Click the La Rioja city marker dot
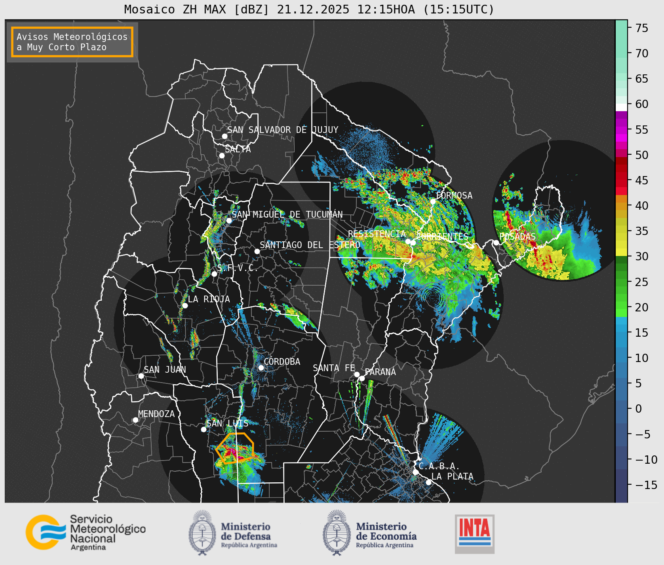 point(185,305)
